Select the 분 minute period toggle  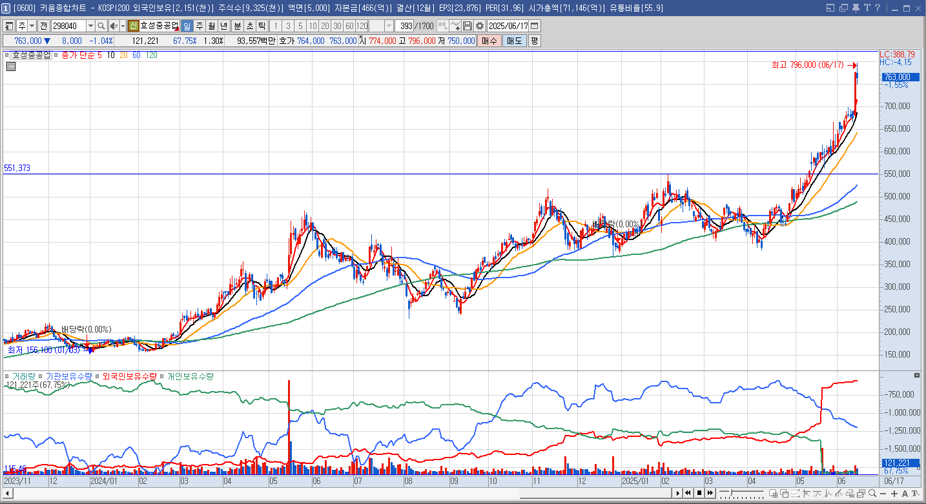point(237,26)
